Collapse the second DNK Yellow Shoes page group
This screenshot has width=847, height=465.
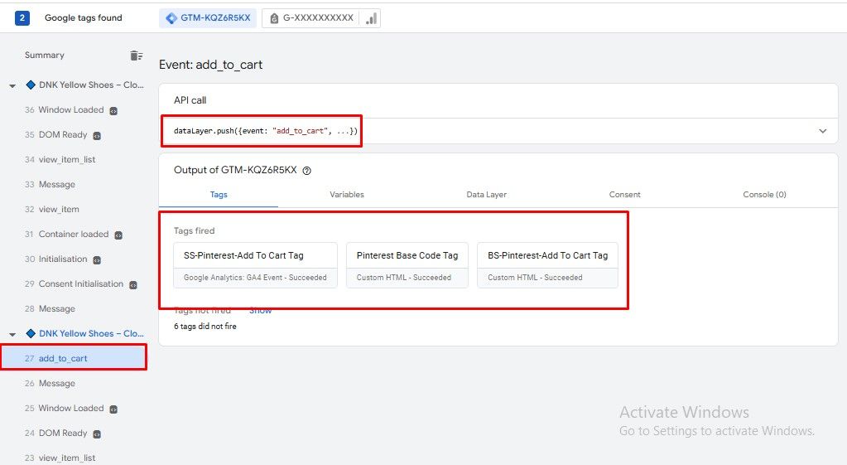point(12,334)
